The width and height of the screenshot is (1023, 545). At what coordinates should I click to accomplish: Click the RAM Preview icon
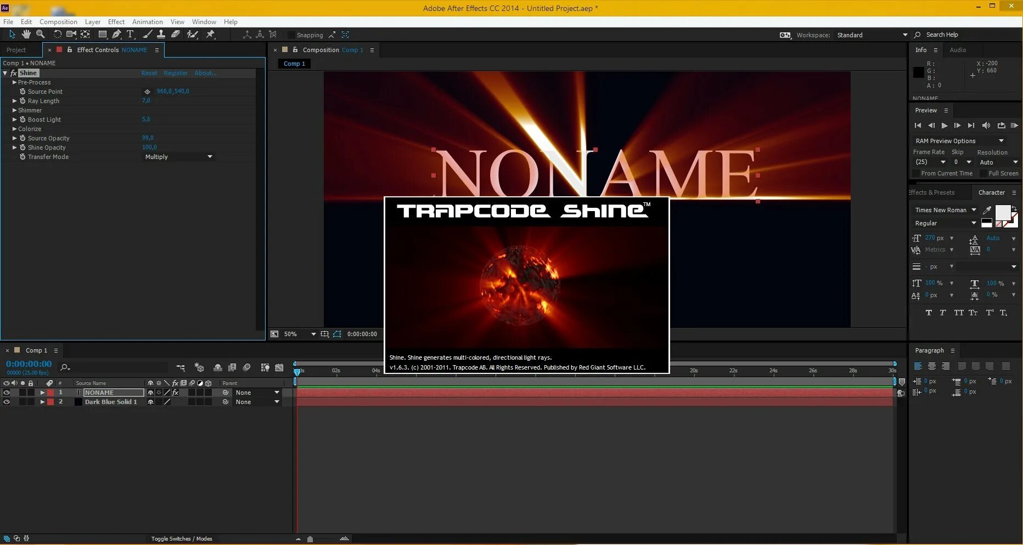click(x=1014, y=126)
